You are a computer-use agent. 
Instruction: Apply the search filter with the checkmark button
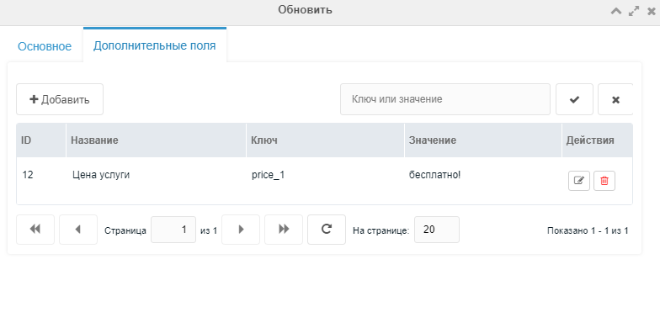574,99
